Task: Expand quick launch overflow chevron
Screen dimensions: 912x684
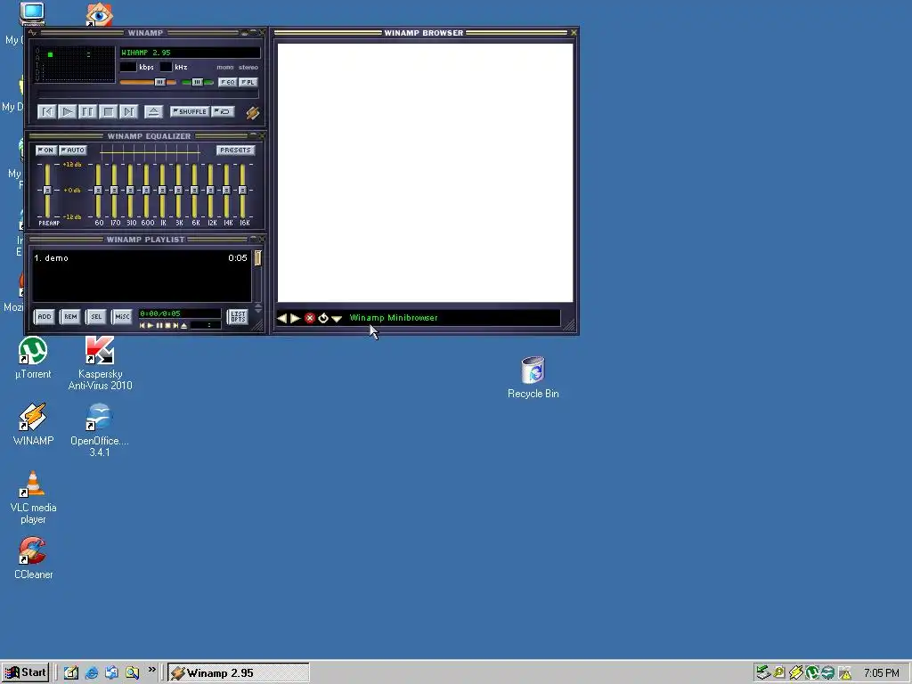Action: [151, 670]
